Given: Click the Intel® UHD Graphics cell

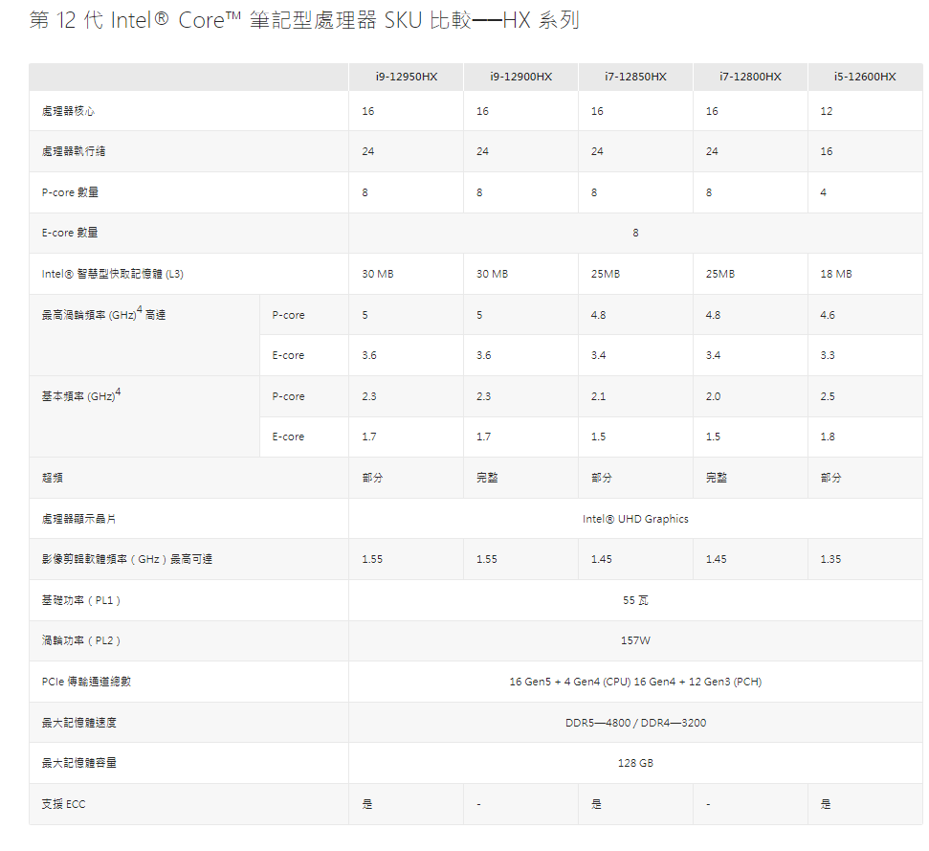Looking at the screenshot, I should 635,519.
